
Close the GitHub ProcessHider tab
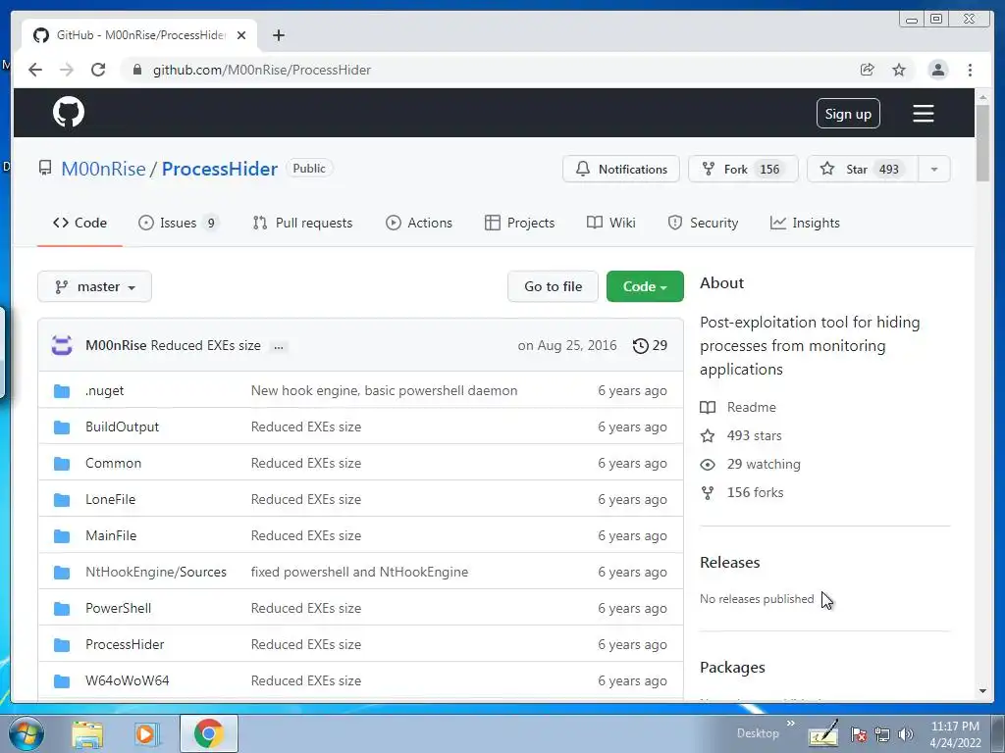tap(241, 35)
